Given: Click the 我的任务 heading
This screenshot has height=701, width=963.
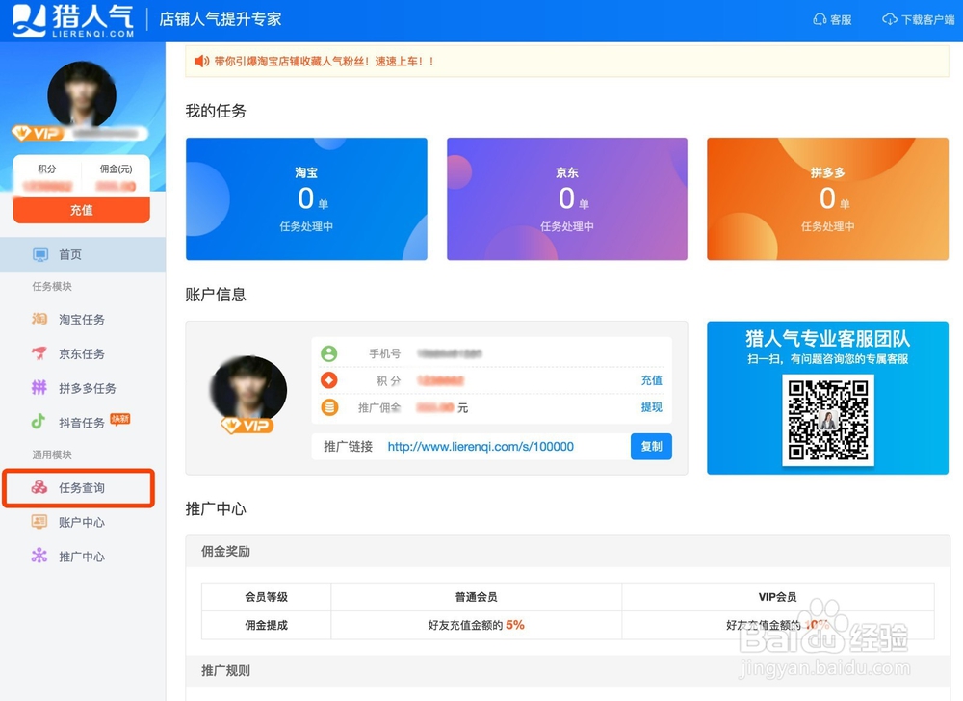Looking at the screenshot, I should tap(216, 111).
